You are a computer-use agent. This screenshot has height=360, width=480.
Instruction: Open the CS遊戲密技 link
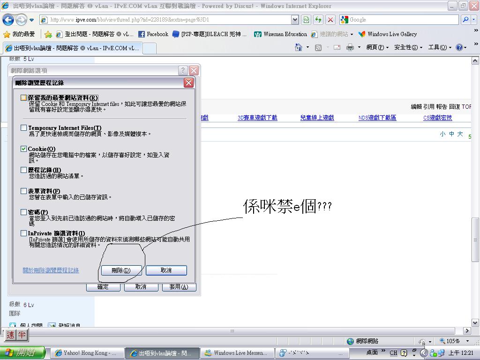(x=438, y=118)
